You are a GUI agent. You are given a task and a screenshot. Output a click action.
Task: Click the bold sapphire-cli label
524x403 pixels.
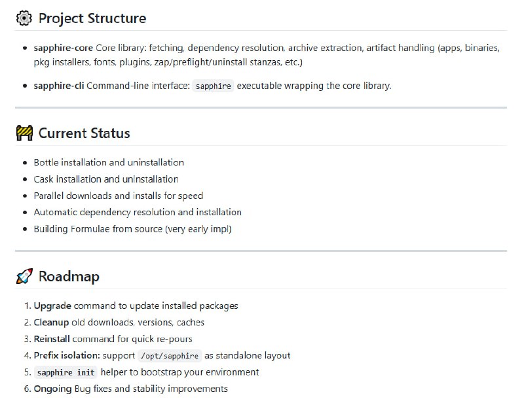(x=59, y=86)
